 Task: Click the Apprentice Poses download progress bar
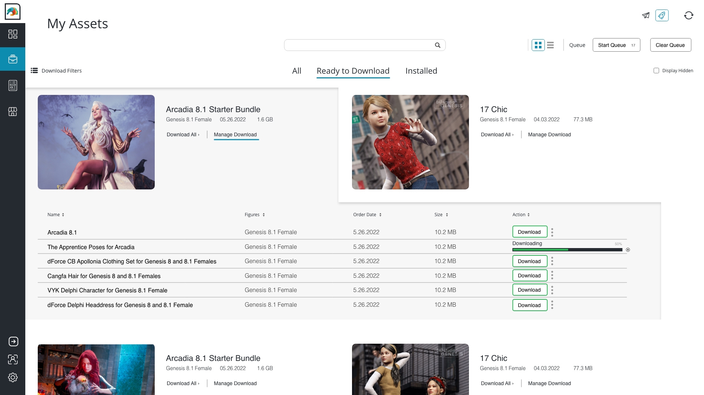click(567, 250)
